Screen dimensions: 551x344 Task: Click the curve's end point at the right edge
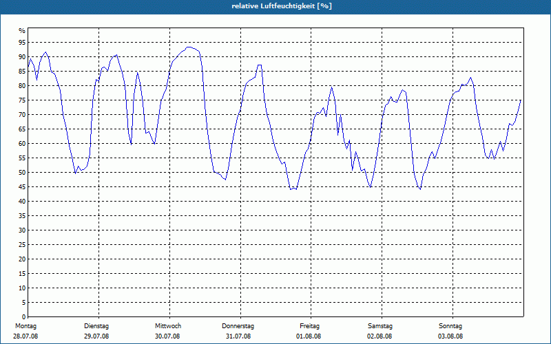[x=521, y=100]
